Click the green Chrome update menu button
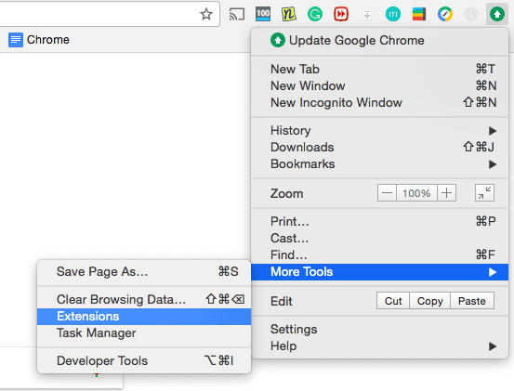514x391 pixels. (x=497, y=14)
